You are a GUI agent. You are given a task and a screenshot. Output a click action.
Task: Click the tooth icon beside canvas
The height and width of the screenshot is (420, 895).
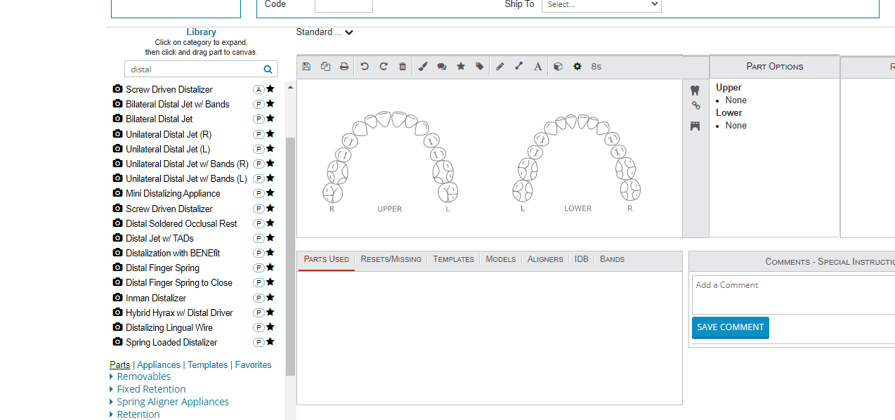tap(695, 91)
